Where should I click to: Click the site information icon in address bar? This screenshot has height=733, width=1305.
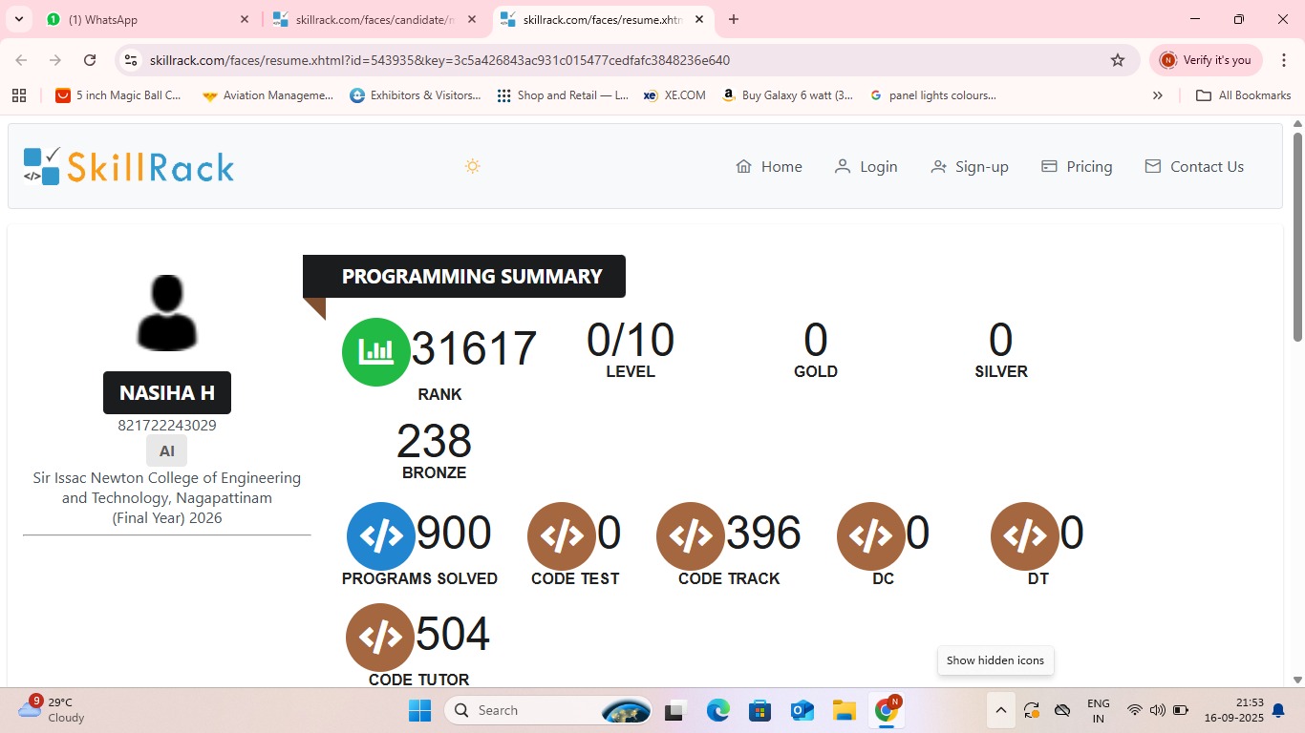[132, 60]
